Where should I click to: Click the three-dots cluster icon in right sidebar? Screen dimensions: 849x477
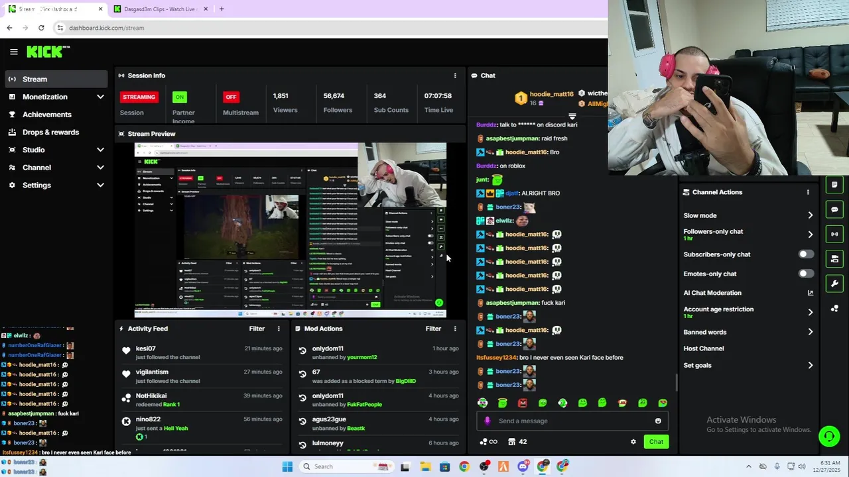(x=834, y=309)
